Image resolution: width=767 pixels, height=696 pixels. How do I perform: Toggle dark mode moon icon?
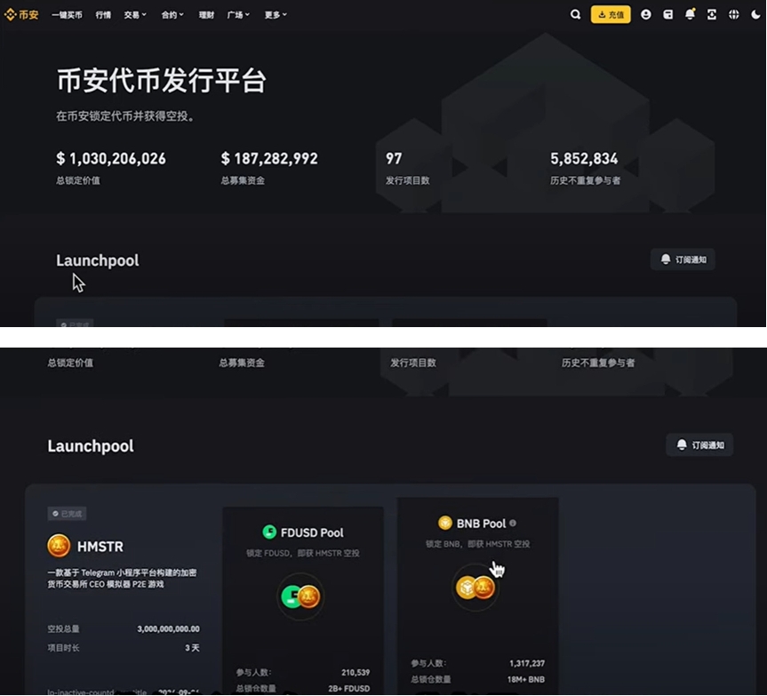[x=755, y=15]
